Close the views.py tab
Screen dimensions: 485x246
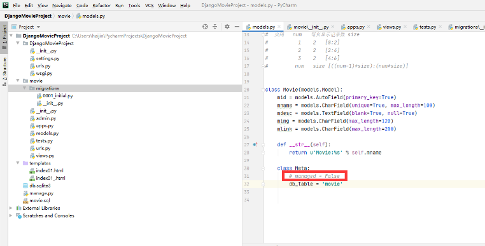[x=405, y=27]
